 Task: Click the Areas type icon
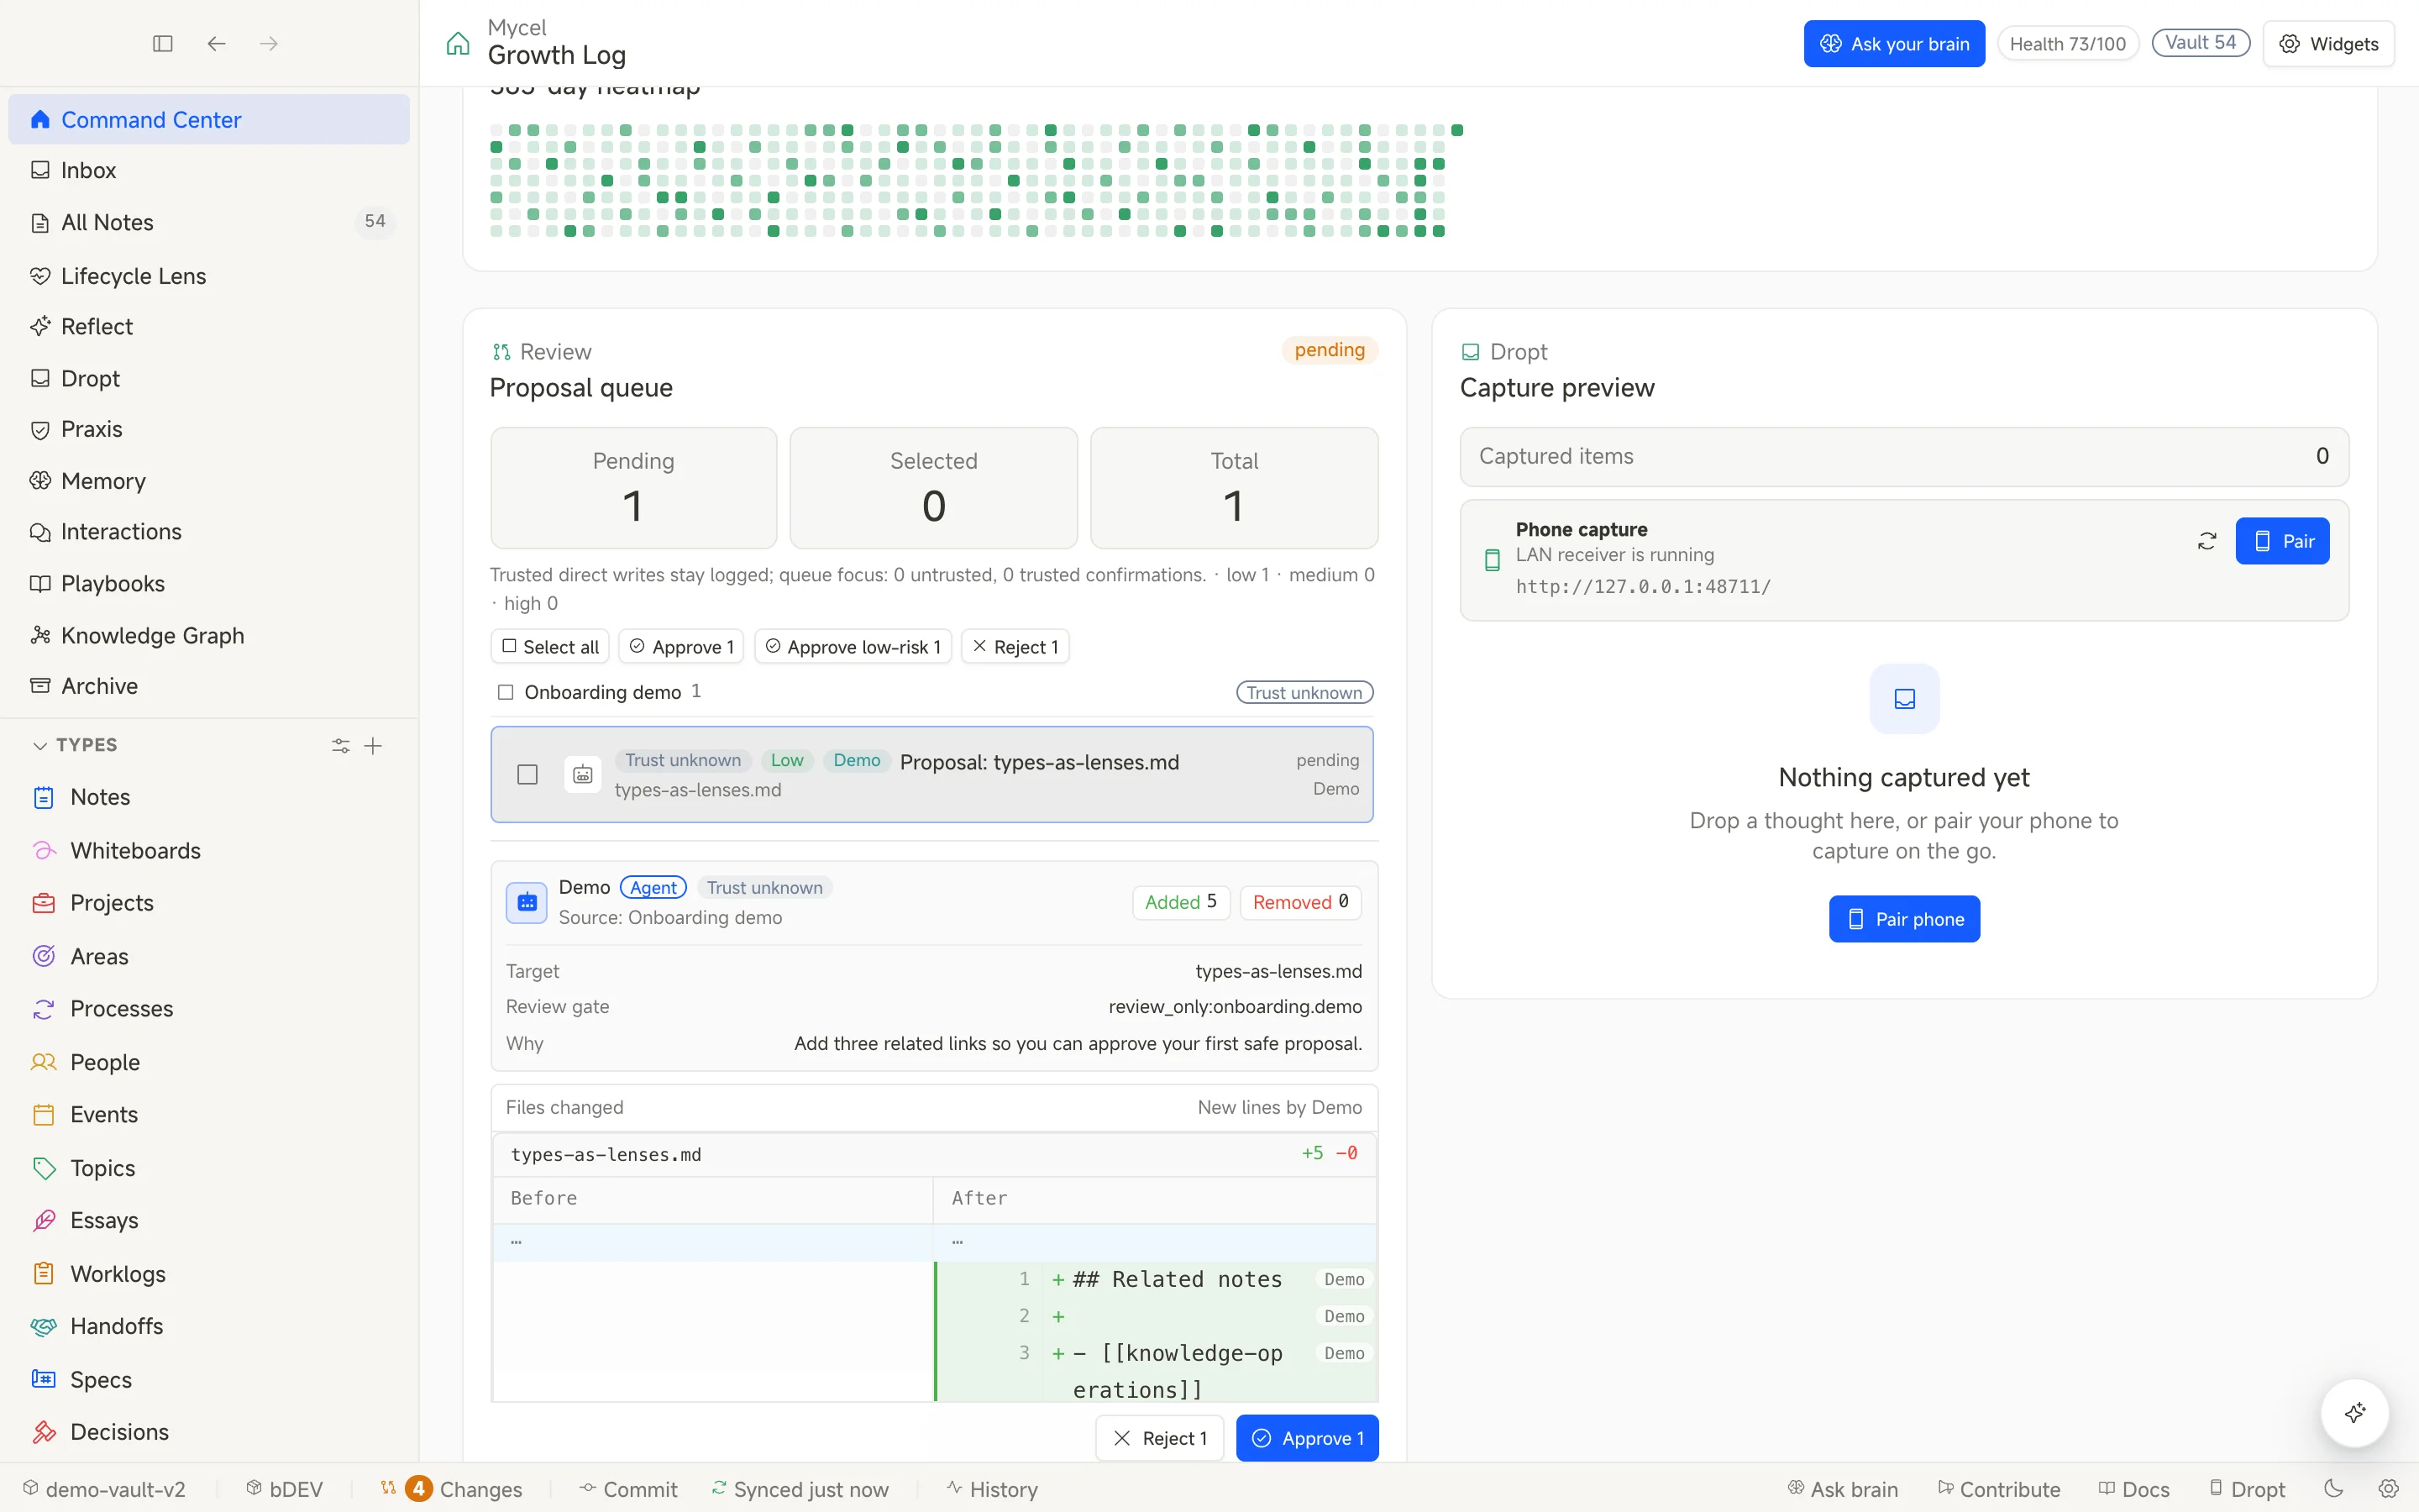[x=44, y=956]
